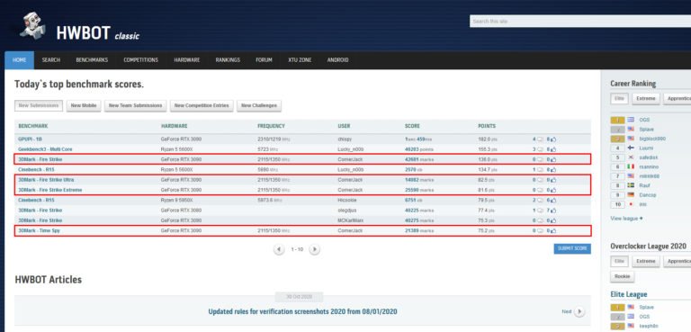Select the New Competition Entries tab
This screenshot has height=332, width=691.
[202, 106]
